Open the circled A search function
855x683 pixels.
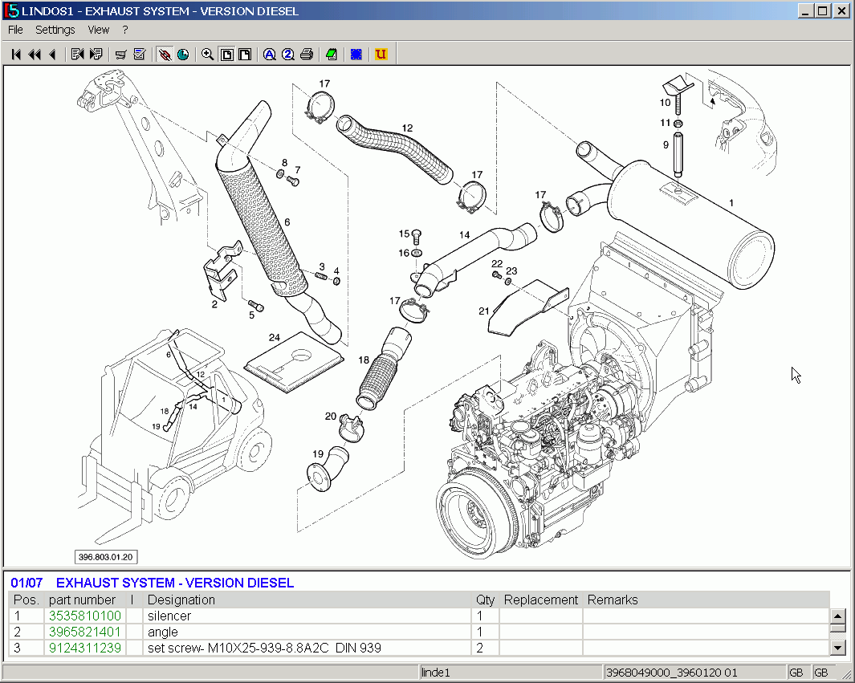pyautogui.click(x=269, y=55)
